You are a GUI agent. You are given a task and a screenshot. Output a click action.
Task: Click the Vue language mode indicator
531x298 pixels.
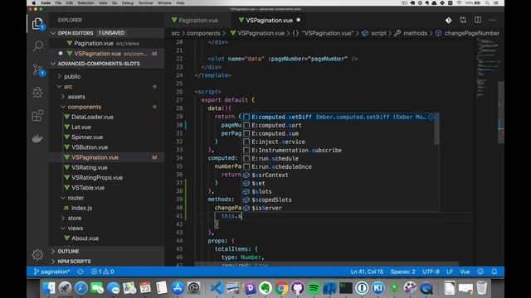coord(465,272)
